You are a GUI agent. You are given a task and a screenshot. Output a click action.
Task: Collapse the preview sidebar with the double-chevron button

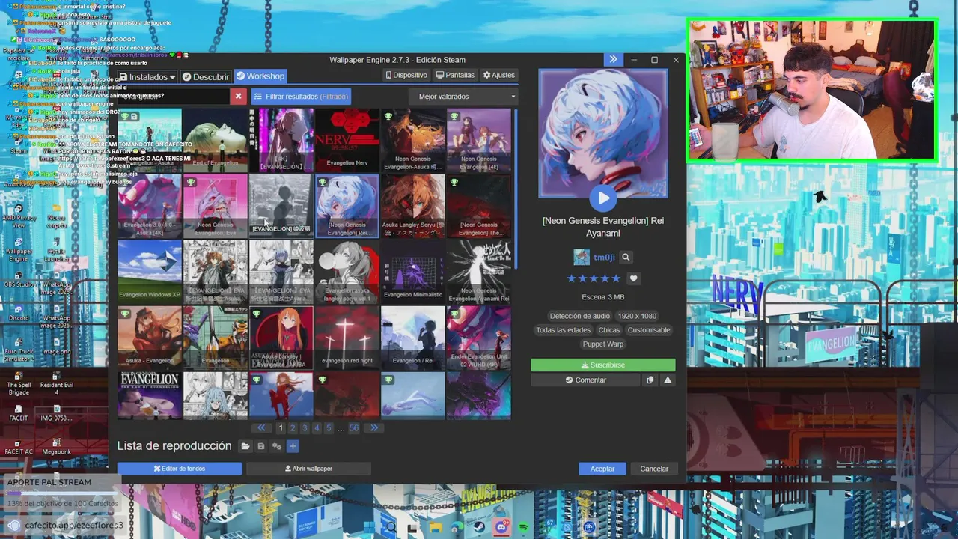[613, 60]
